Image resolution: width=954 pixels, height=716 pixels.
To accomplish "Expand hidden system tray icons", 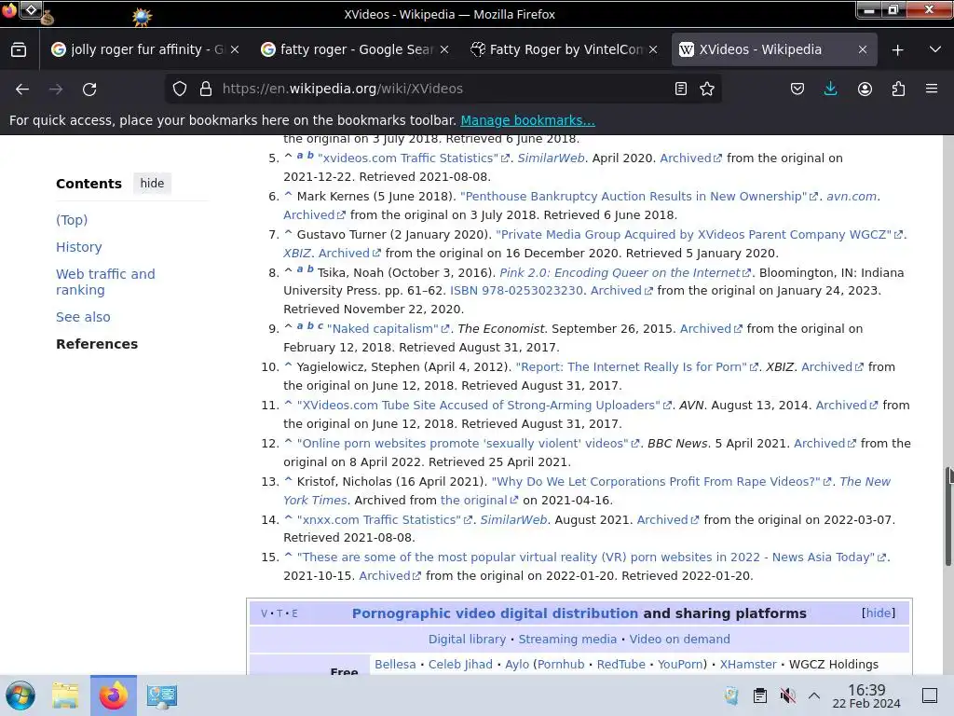I will [x=814, y=695].
